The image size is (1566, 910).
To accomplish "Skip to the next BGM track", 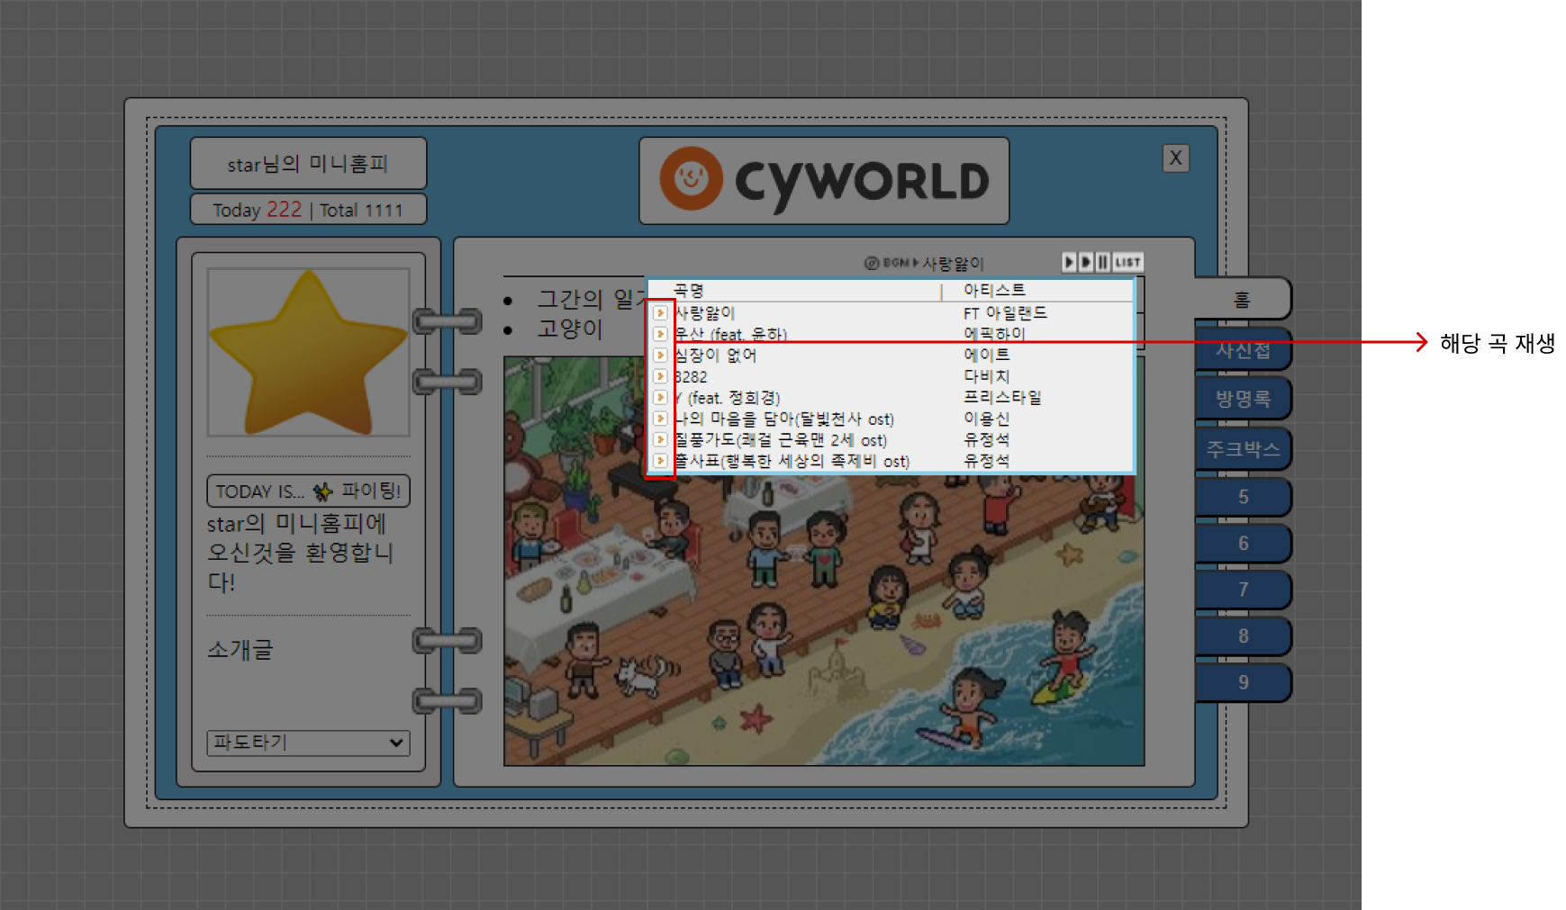I will point(1086,262).
